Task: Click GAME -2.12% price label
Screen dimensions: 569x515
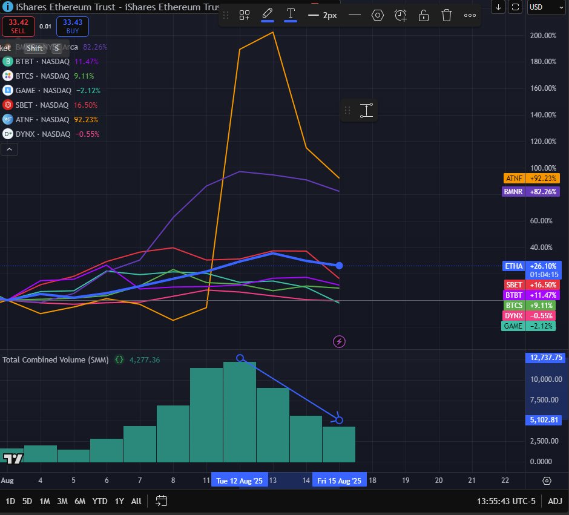Action: 528,326
